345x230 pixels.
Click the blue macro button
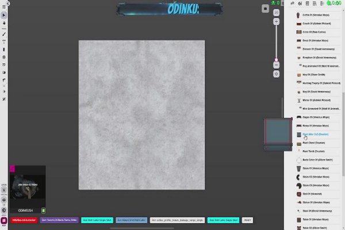coord(131,220)
